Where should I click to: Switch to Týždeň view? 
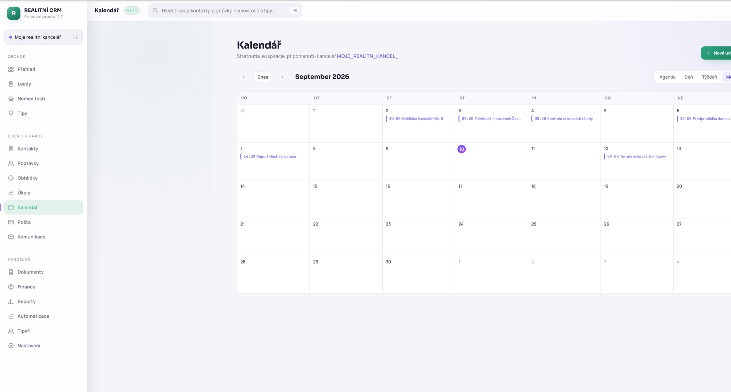coord(709,77)
